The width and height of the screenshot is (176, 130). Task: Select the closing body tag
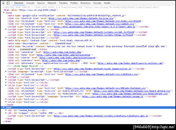10,119
